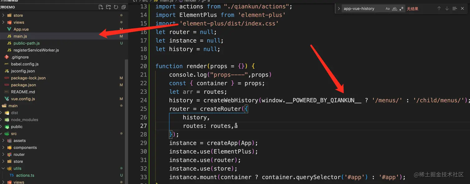
Task: Expand the router folder
Action: [3, 155]
